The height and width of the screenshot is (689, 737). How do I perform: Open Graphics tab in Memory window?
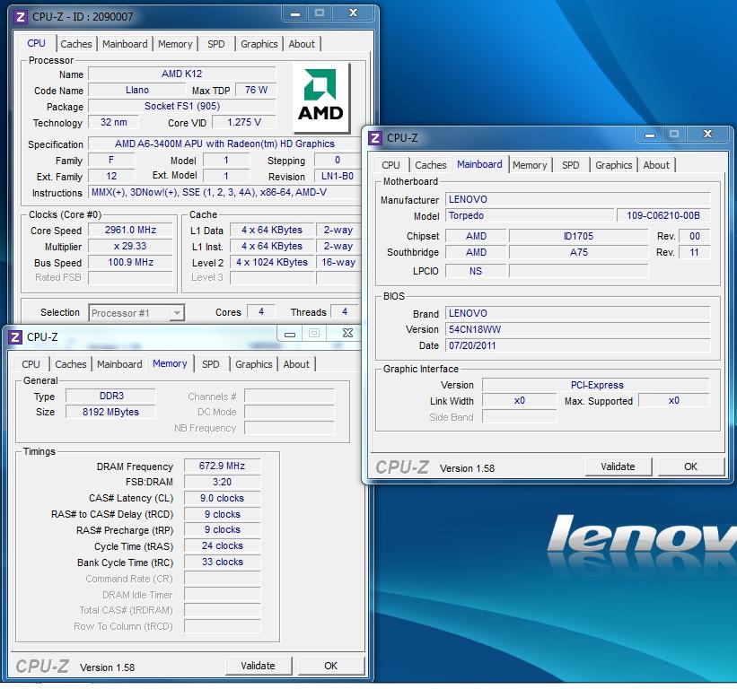tap(254, 364)
